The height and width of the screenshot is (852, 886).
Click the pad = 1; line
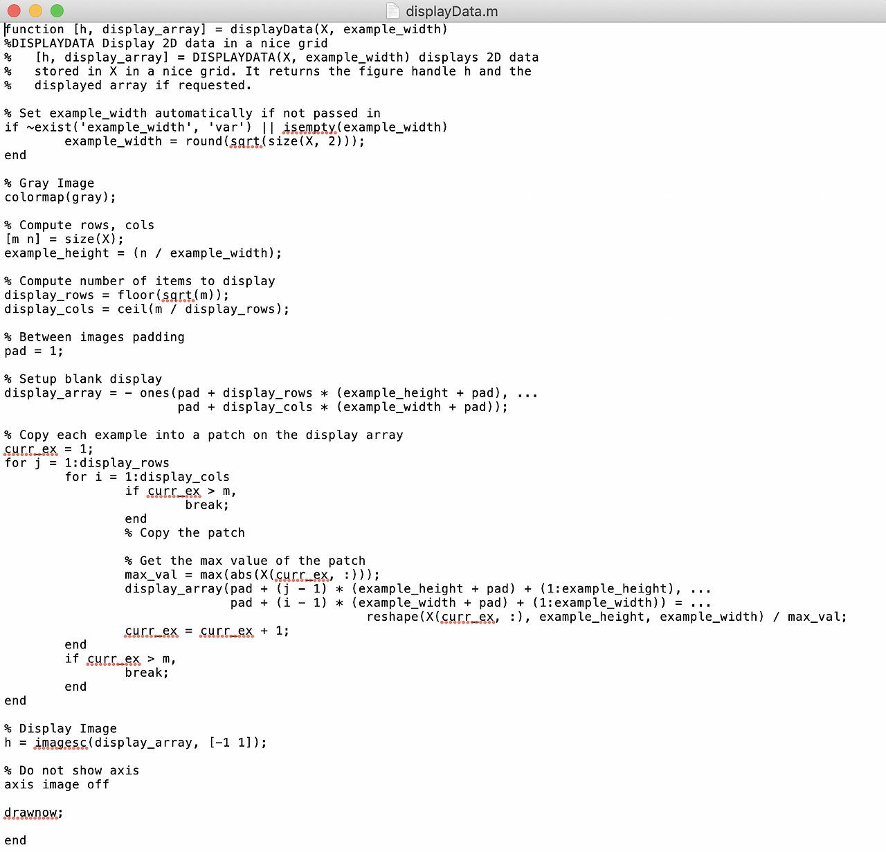33,351
